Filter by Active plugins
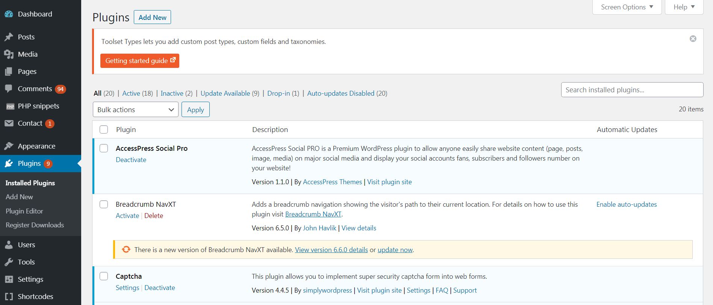 coord(131,93)
